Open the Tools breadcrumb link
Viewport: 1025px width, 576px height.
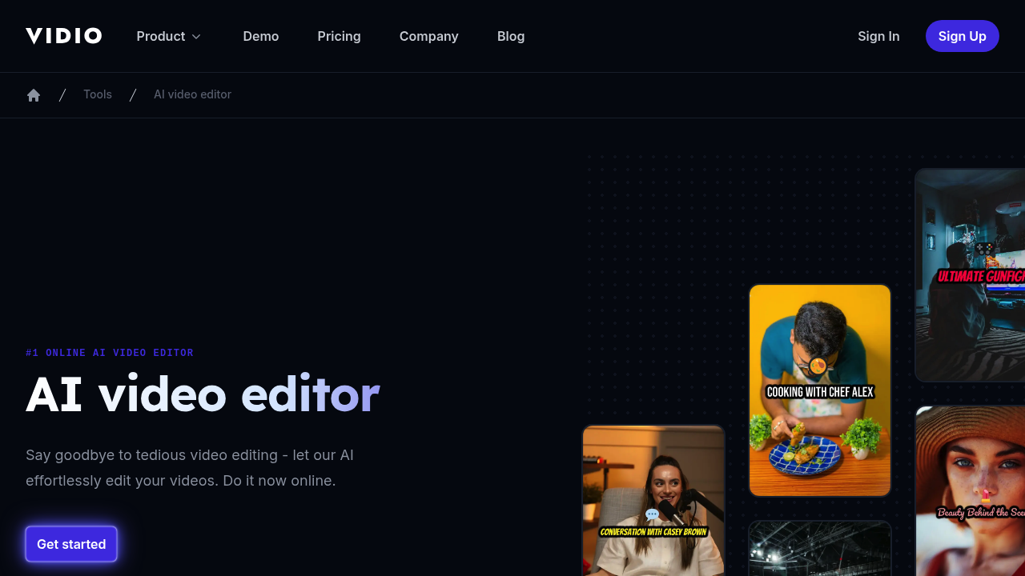(98, 94)
